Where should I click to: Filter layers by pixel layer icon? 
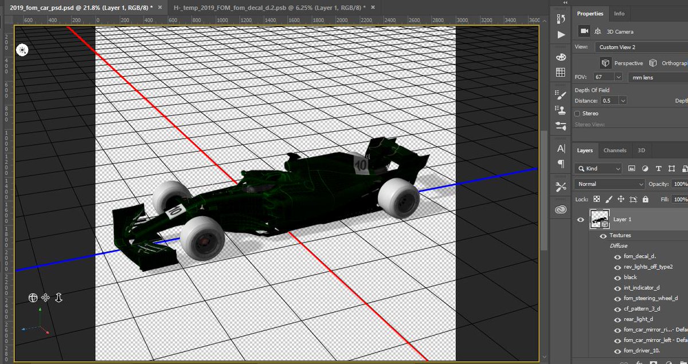click(x=632, y=169)
